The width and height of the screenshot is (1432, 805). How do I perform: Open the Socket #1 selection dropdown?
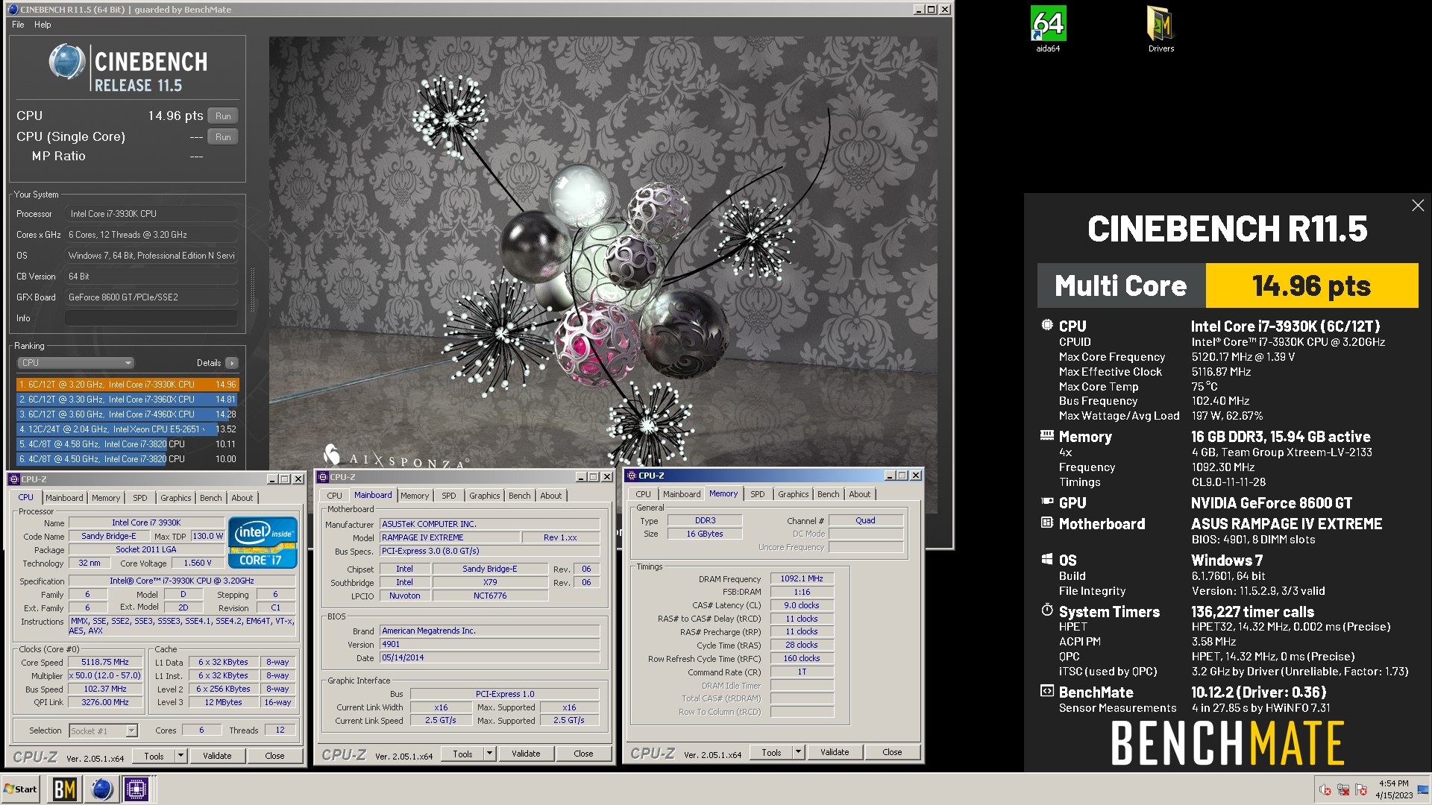tap(104, 730)
